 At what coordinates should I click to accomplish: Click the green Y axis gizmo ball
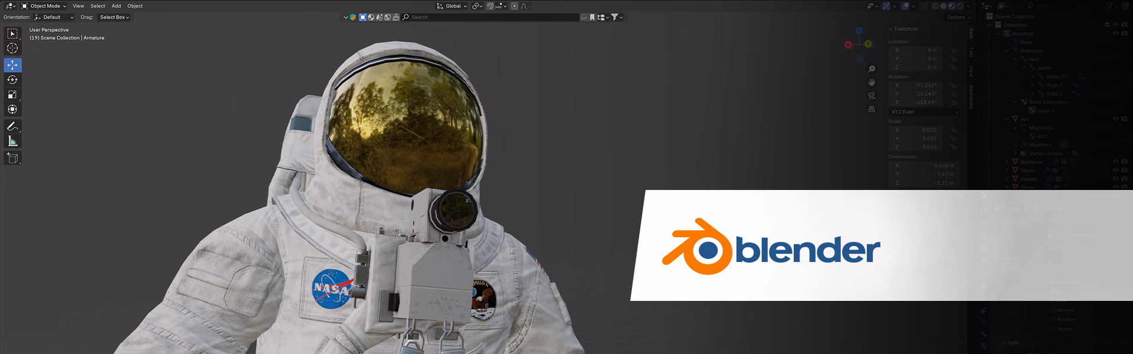[868, 44]
